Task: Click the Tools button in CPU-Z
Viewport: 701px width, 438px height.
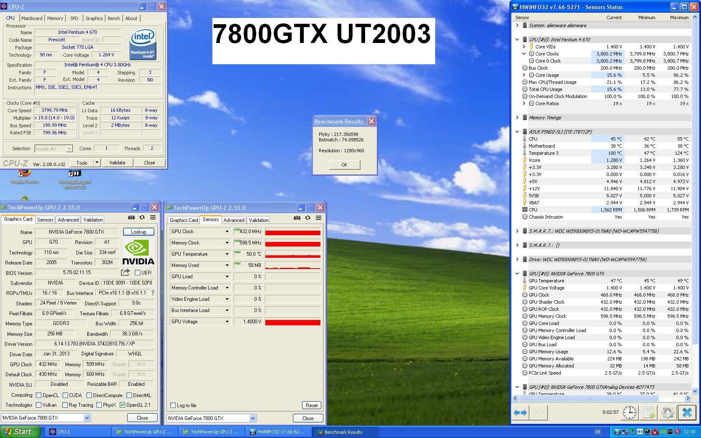Action: click(x=82, y=163)
